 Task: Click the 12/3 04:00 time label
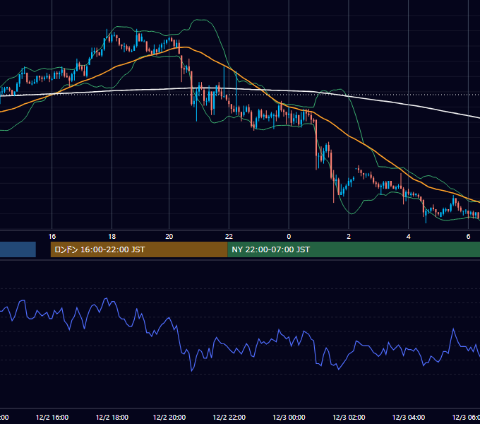tap(409, 417)
